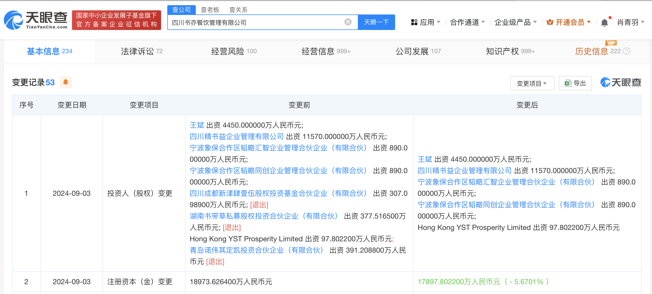The image size is (652, 294).
Task: Click the subscription bell next to 变更记录
Action: click(x=66, y=82)
